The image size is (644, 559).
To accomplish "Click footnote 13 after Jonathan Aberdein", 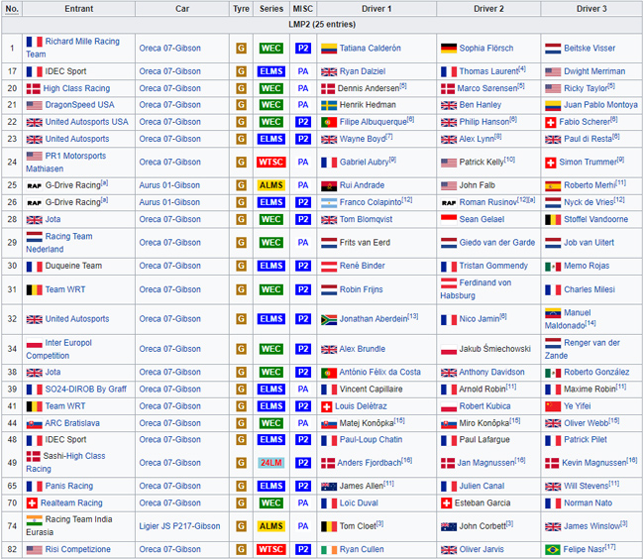I will click(413, 316).
